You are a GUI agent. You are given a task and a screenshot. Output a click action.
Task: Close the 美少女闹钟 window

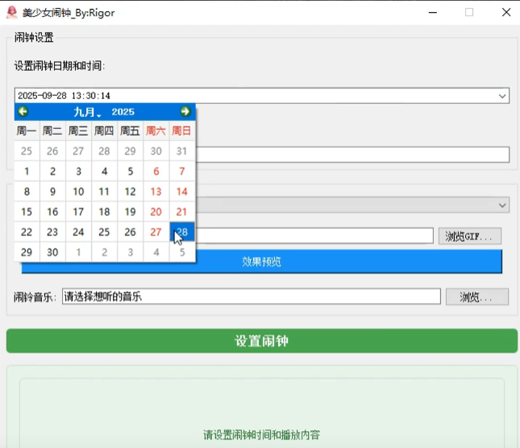(x=506, y=13)
